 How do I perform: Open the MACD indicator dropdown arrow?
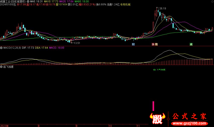[x=1, y=48]
